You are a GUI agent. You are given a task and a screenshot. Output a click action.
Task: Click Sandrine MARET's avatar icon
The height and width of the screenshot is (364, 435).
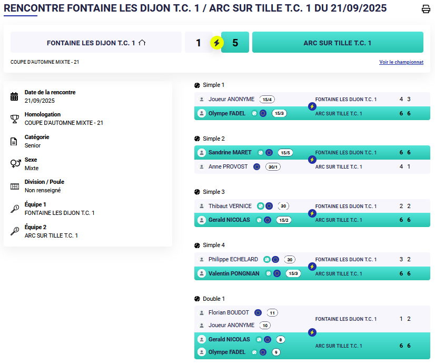[x=201, y=153]
